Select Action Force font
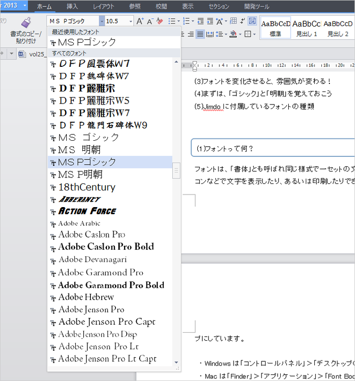This screenshot has height=381, width=355. (110, 211)
